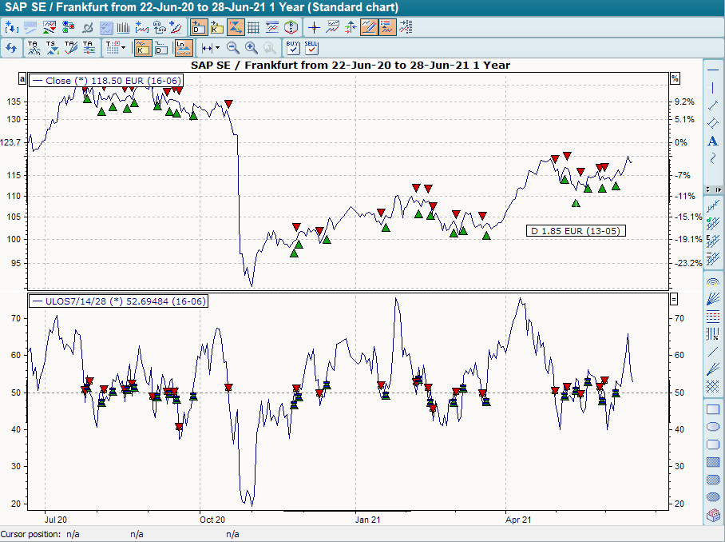Screen dimensions: 725x542
Task: Zoom out using the magnifier minus icon
Action: click(233, 48)
